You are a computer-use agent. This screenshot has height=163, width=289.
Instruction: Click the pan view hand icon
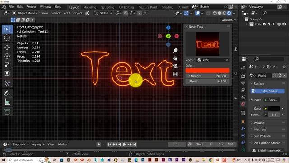click(176, 58)
